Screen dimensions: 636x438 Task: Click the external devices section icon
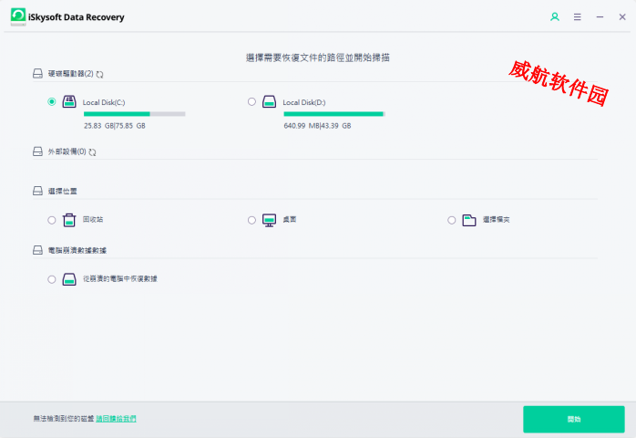pyautogui.click(x=37, y=151)
